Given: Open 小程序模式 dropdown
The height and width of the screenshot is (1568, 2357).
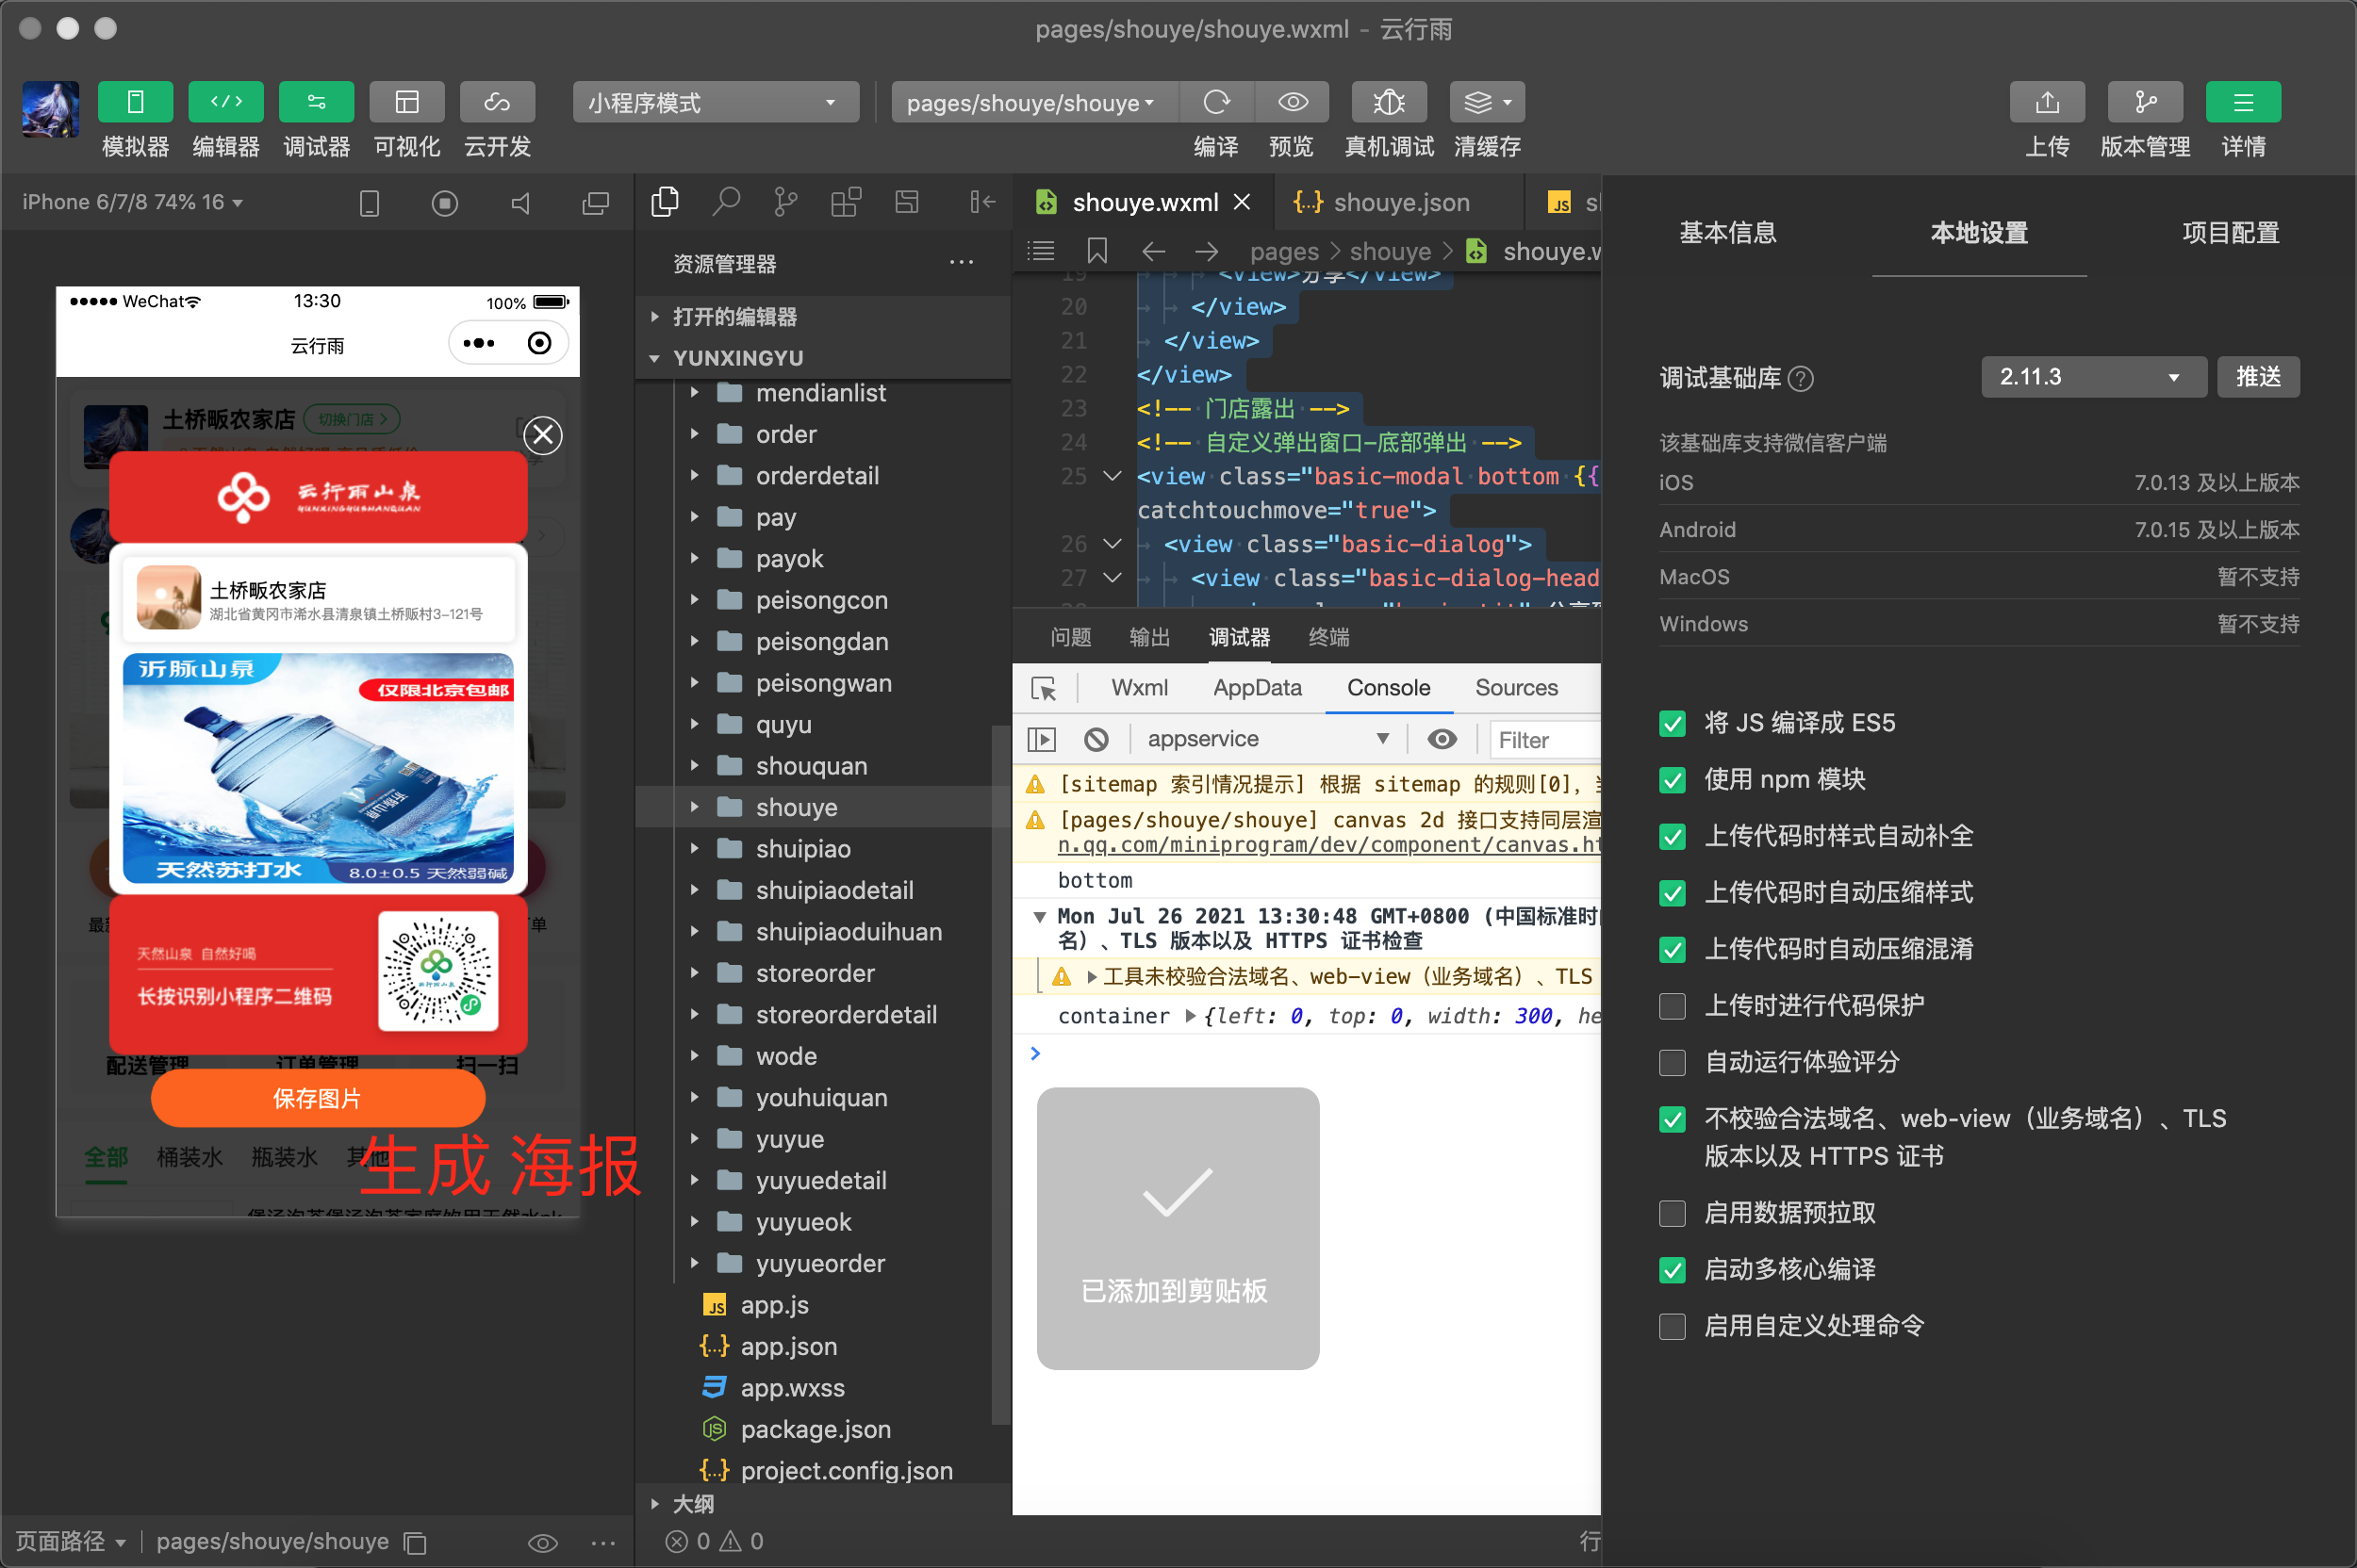Looking at the screenshot, I should (x=717, y=102).
